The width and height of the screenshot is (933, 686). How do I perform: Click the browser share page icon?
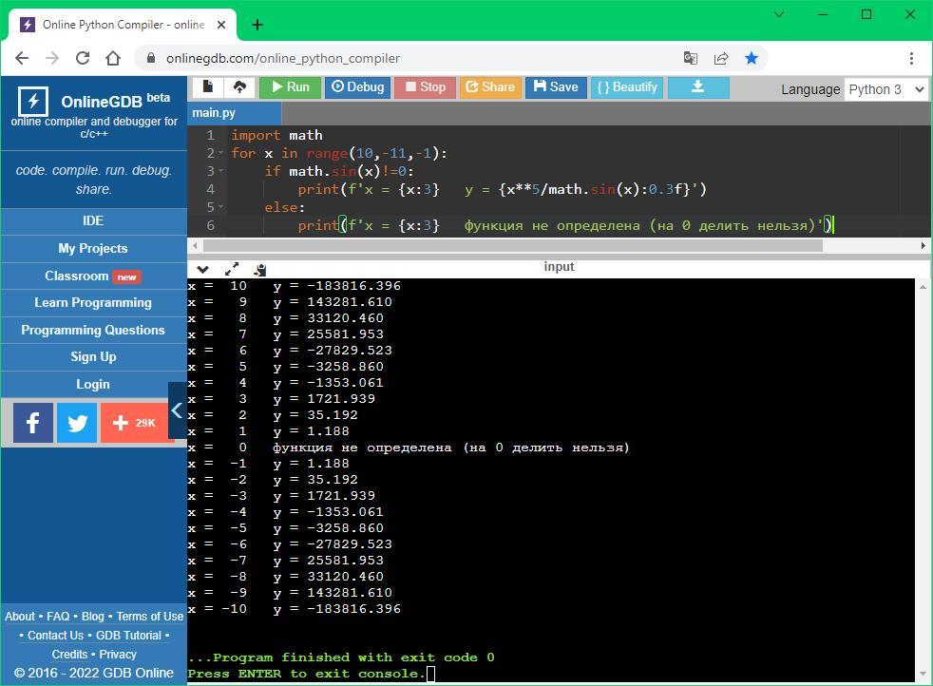(721, 58)
